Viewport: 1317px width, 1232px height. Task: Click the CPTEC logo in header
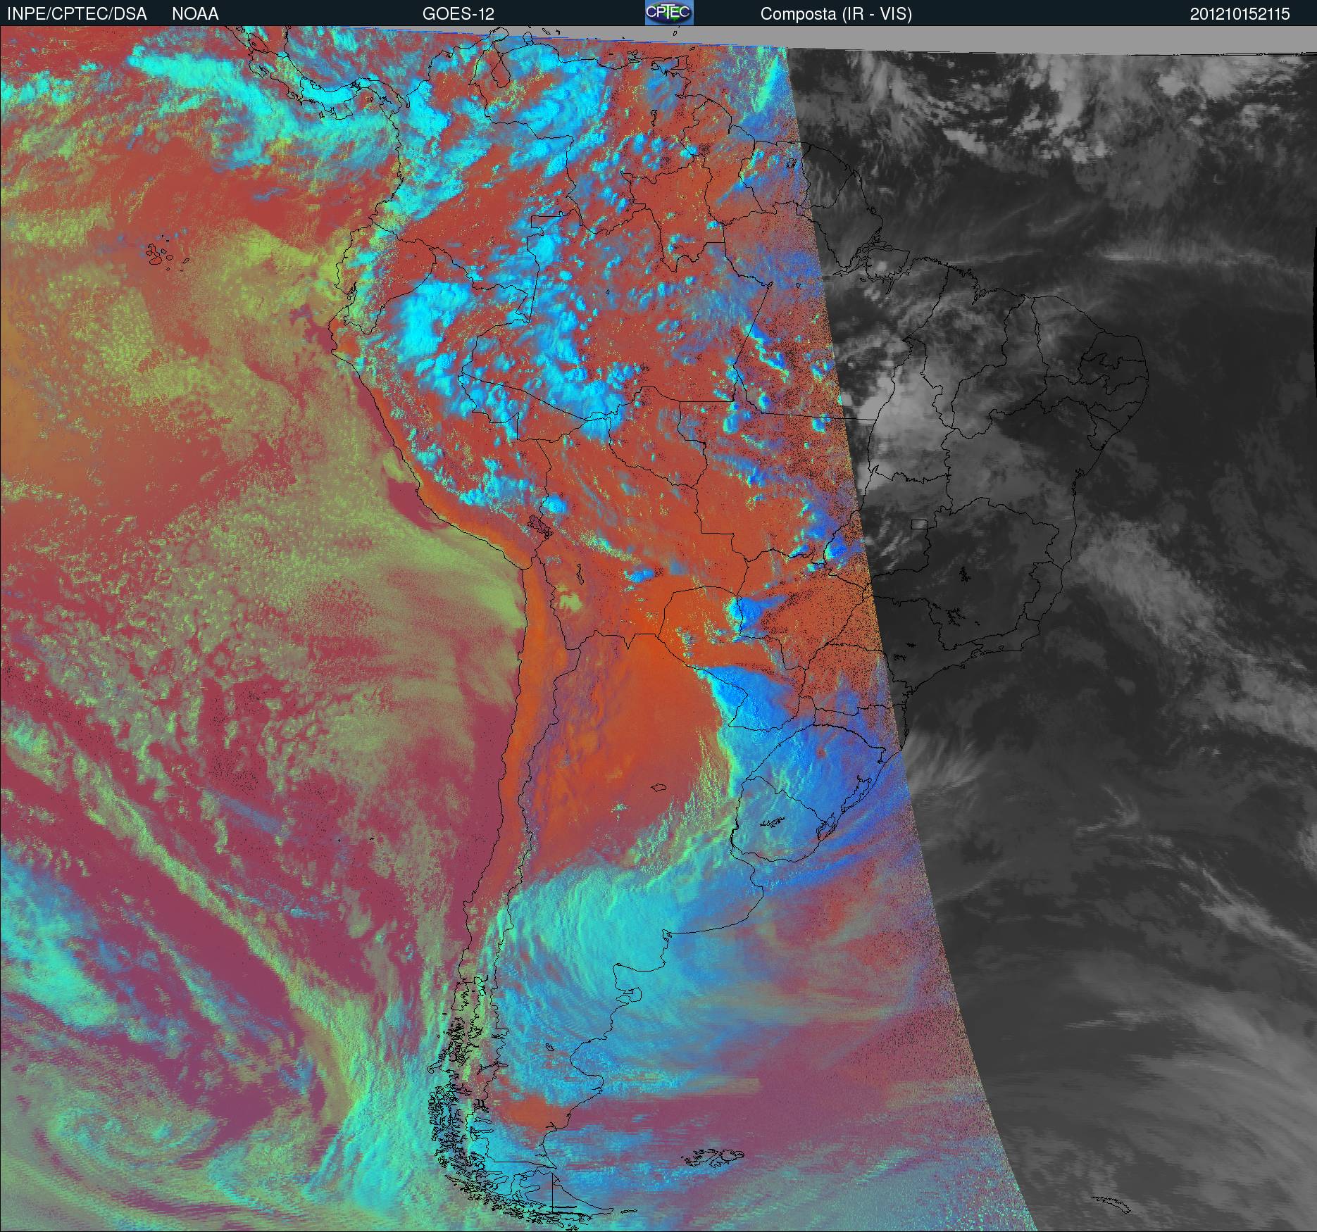(669, 13)
